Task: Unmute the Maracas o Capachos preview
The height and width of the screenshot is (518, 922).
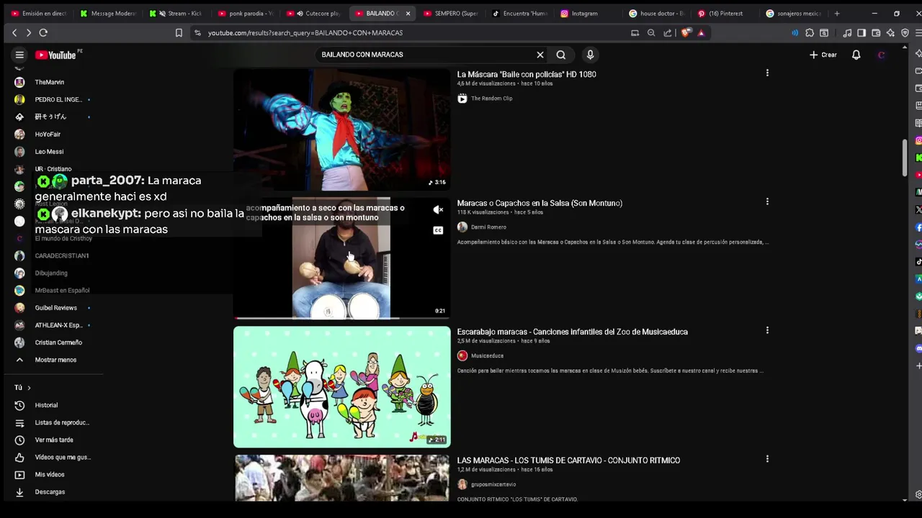Action: pyautogui.click(x=438, y=210)
